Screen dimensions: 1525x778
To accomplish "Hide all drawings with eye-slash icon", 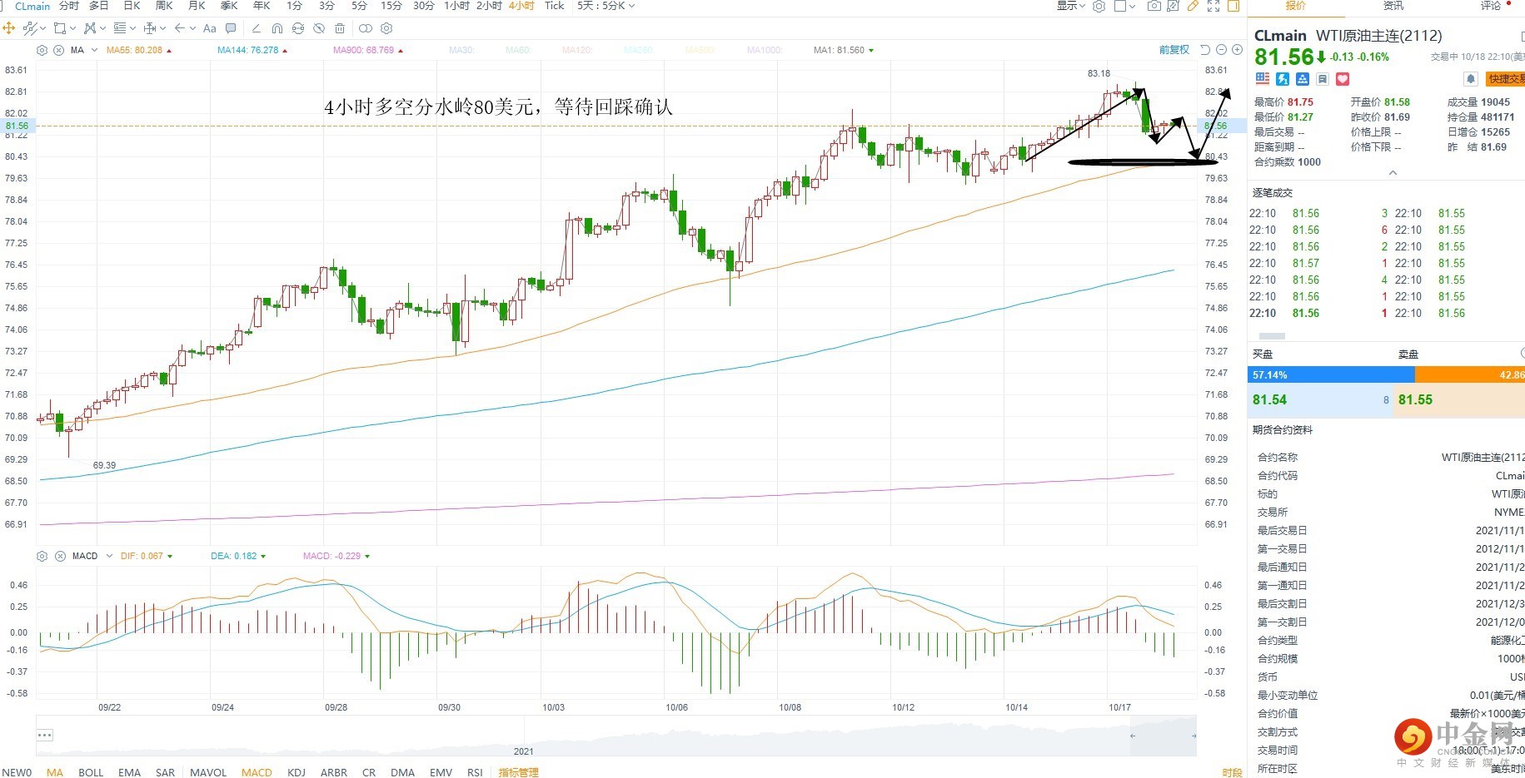I will [x=319, y=28].
